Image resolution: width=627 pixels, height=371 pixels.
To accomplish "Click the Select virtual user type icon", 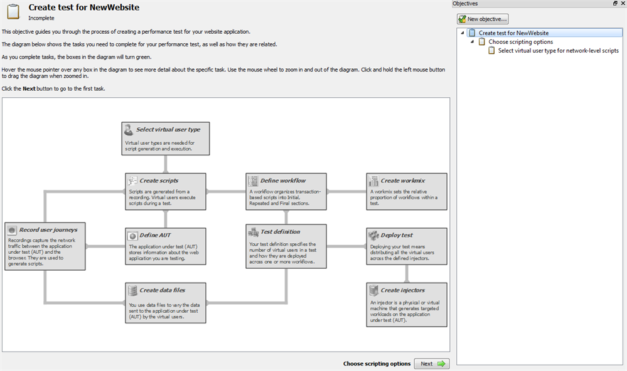I will click(128, 130).
